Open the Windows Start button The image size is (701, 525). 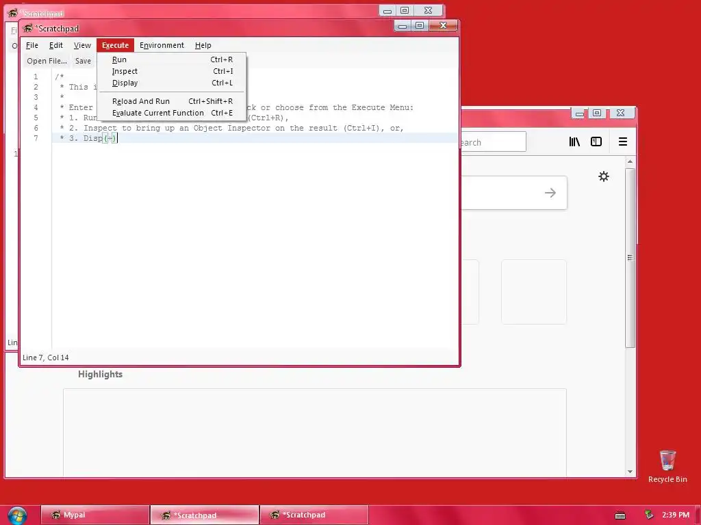pos(17,515)
